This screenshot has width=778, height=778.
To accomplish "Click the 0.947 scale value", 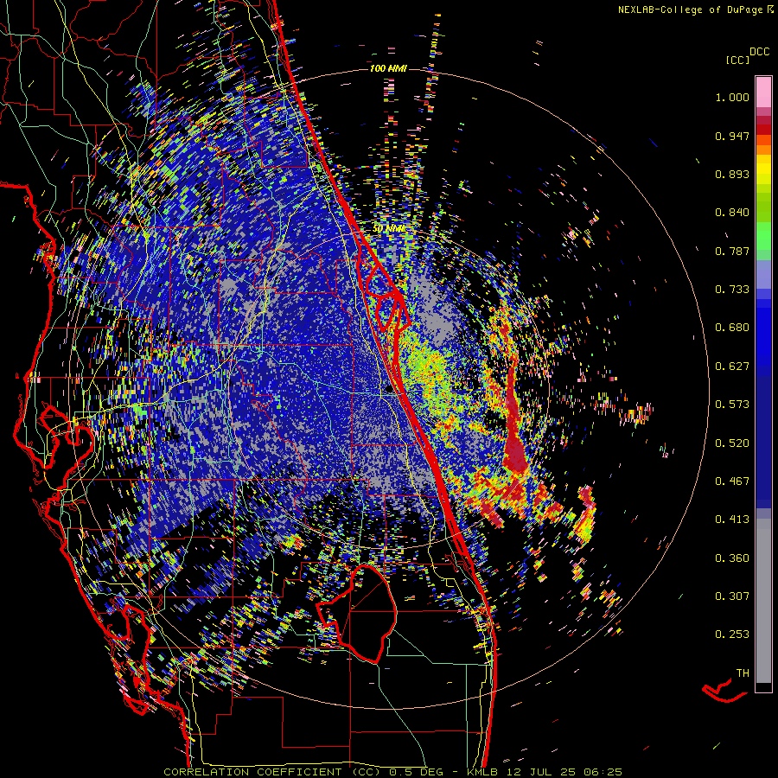I will click(732, 136).
